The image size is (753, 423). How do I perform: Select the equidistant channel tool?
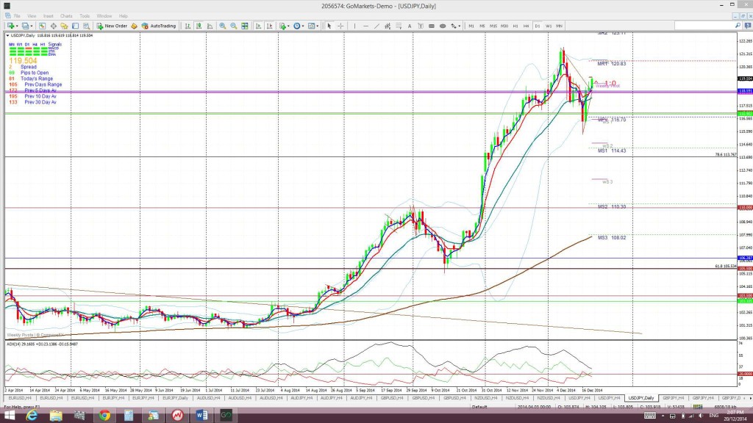click(x=388, y=26)
